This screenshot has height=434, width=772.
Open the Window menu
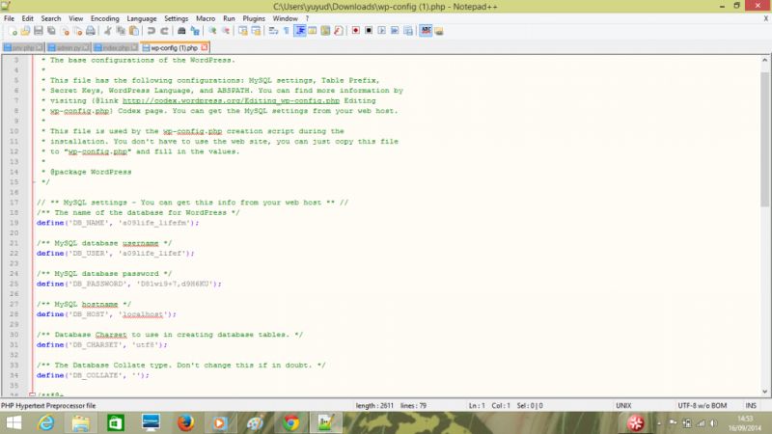286,18
